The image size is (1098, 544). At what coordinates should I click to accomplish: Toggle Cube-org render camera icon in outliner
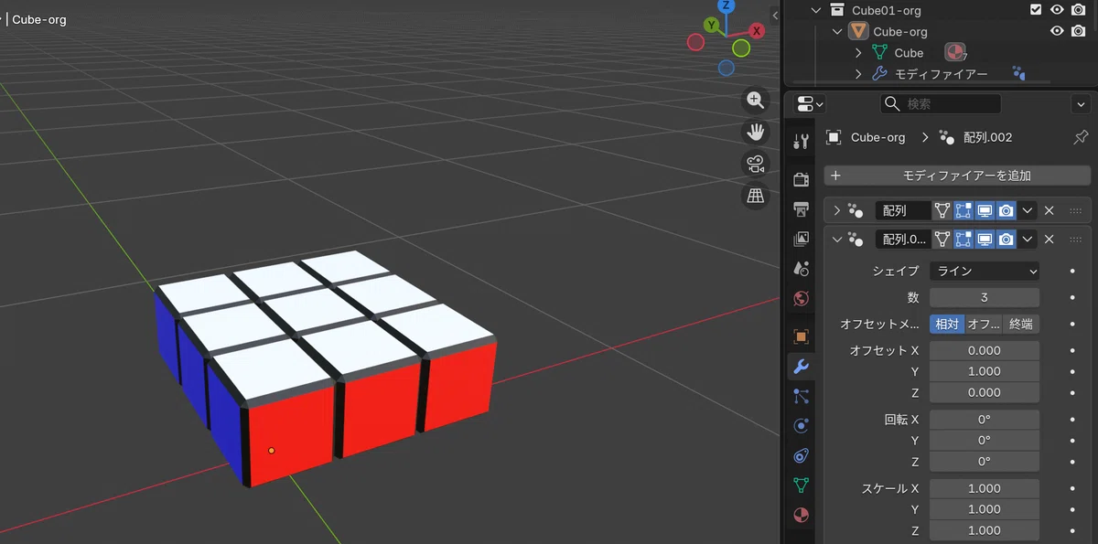(x=1078, y=31)
